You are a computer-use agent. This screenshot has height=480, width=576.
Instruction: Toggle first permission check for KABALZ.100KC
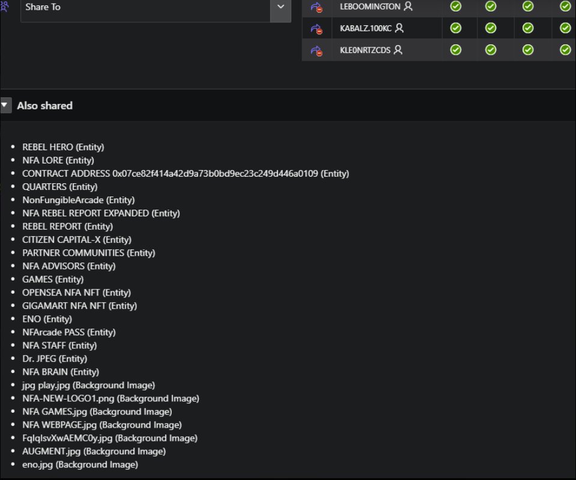(455, 28)
